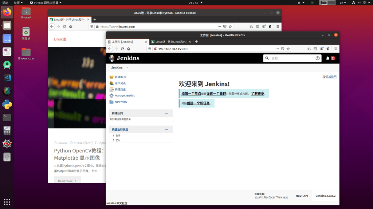The height and width of the screenshot is (209, 373).
Task: Open 用户列表 in the Jenkins sidebar
Action: coord(120,83)
